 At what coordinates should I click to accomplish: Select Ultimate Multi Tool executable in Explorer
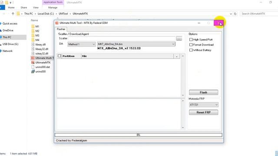[x=43, y=58]
